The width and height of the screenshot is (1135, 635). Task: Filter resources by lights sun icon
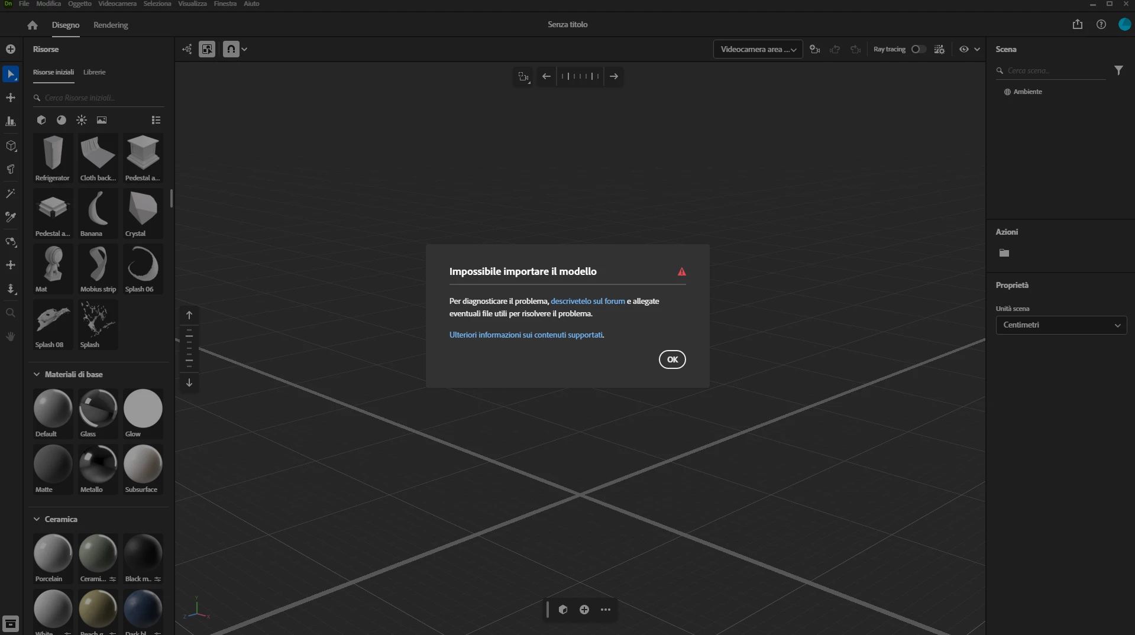82,120
